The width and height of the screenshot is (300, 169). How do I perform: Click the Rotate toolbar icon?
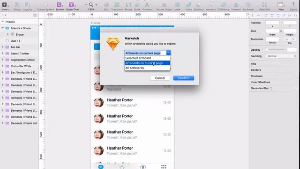[128, 5]
